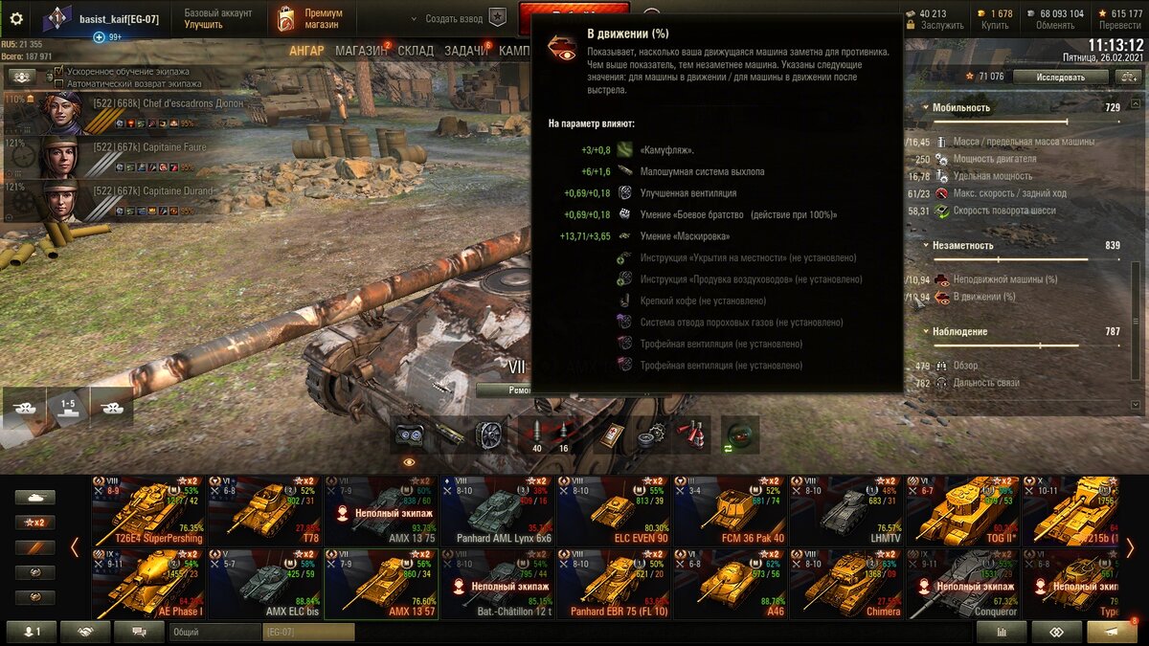Select the AMX ELC bis tank
The width and height of the screenshot is (1149, 646).
point(265,584)
